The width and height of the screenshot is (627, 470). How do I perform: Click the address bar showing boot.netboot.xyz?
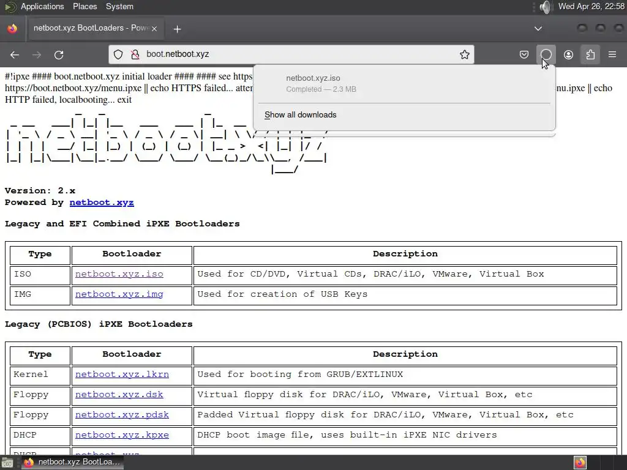(x=291, y=54)
